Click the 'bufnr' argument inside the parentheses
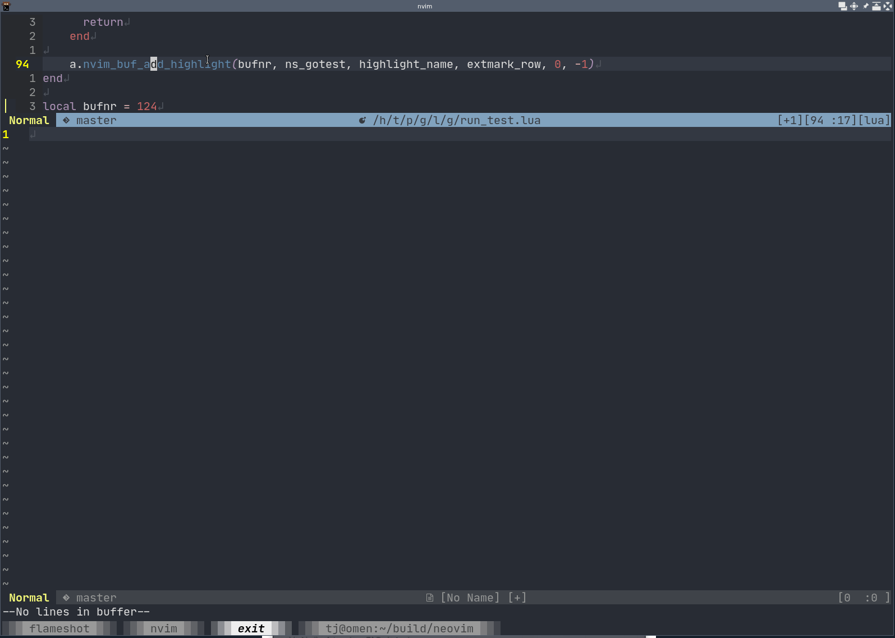This screenshot has width=895, height=638. pos(255,64)
